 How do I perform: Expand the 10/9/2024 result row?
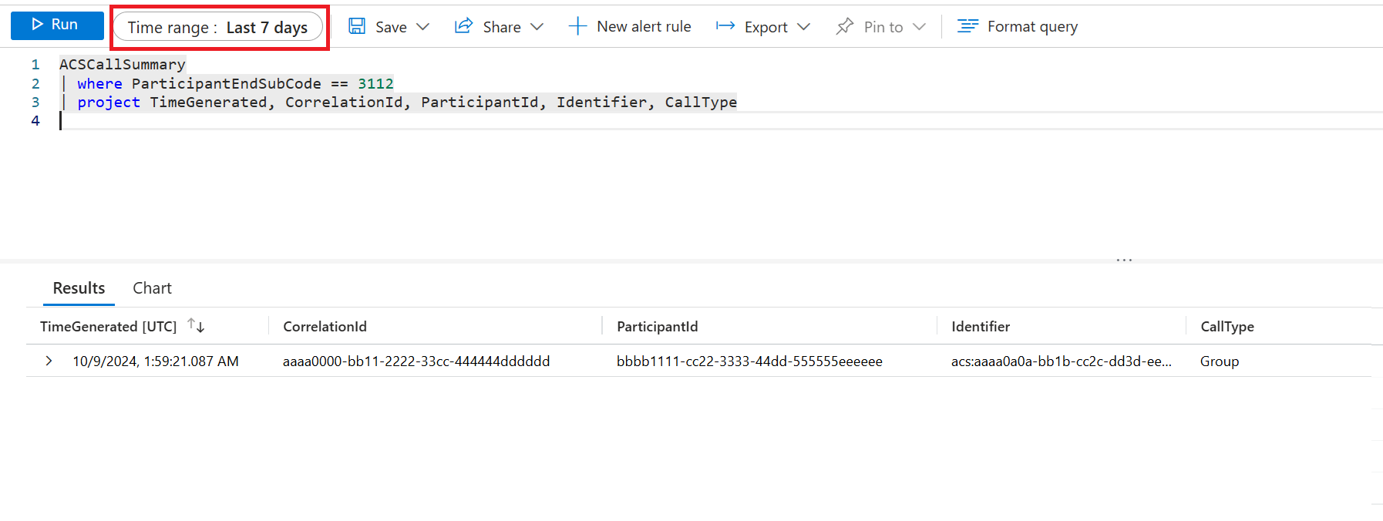click(x=49, y=361)
